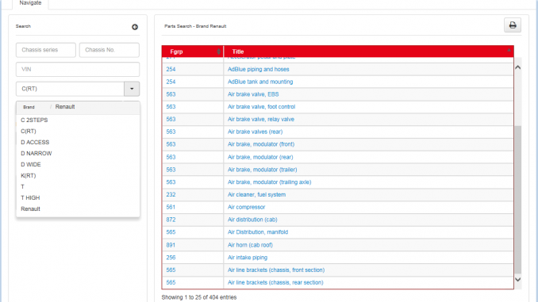Open Air distribution (cab)
This screenshot has width=538, height=302.
[x=252, y=220]
